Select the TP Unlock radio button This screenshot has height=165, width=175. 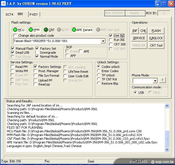pos(99,75)
